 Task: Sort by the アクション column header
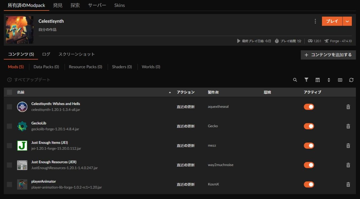click(186, 92)
